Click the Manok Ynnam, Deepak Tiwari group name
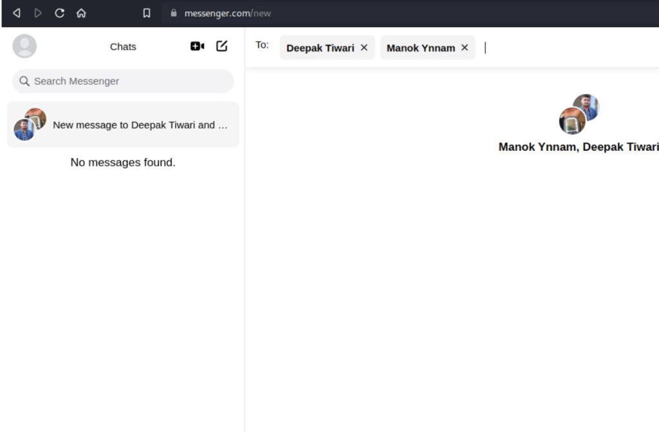Screen dimensions: 659x432 point(579,147)
